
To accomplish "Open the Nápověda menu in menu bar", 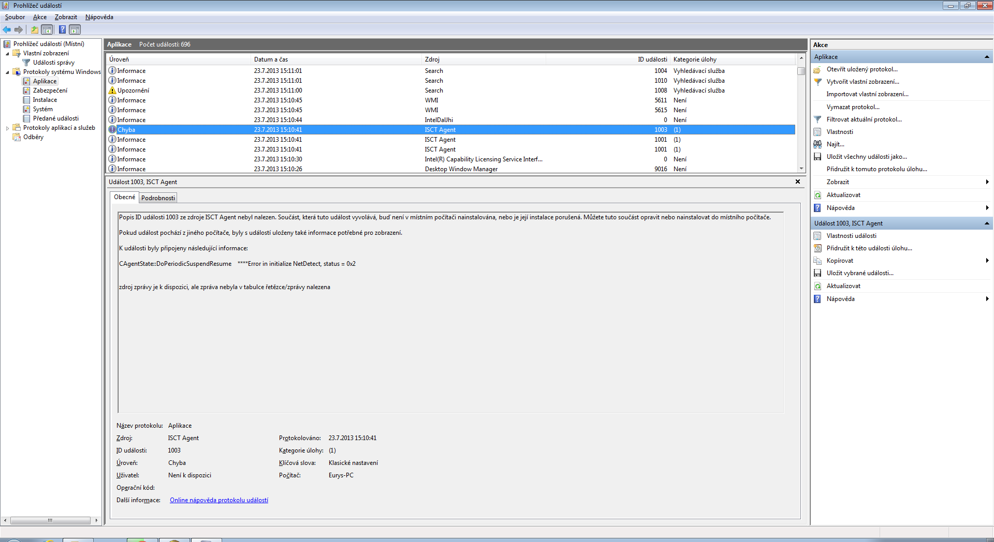I will 99,17.
